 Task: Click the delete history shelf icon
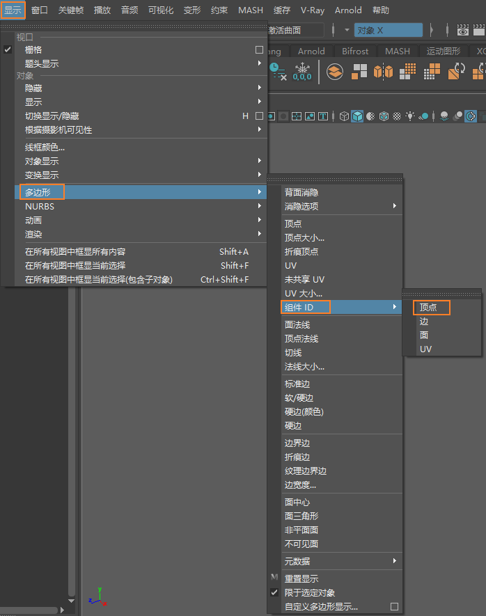[279, 72]
